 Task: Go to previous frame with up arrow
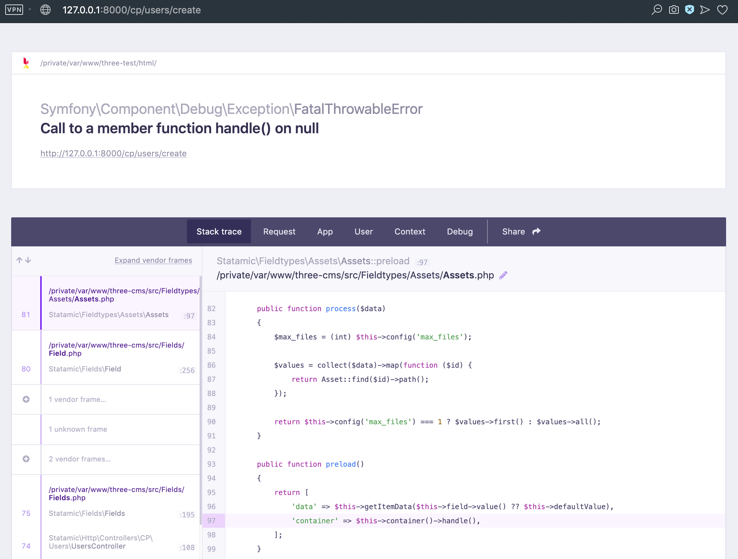19,260
